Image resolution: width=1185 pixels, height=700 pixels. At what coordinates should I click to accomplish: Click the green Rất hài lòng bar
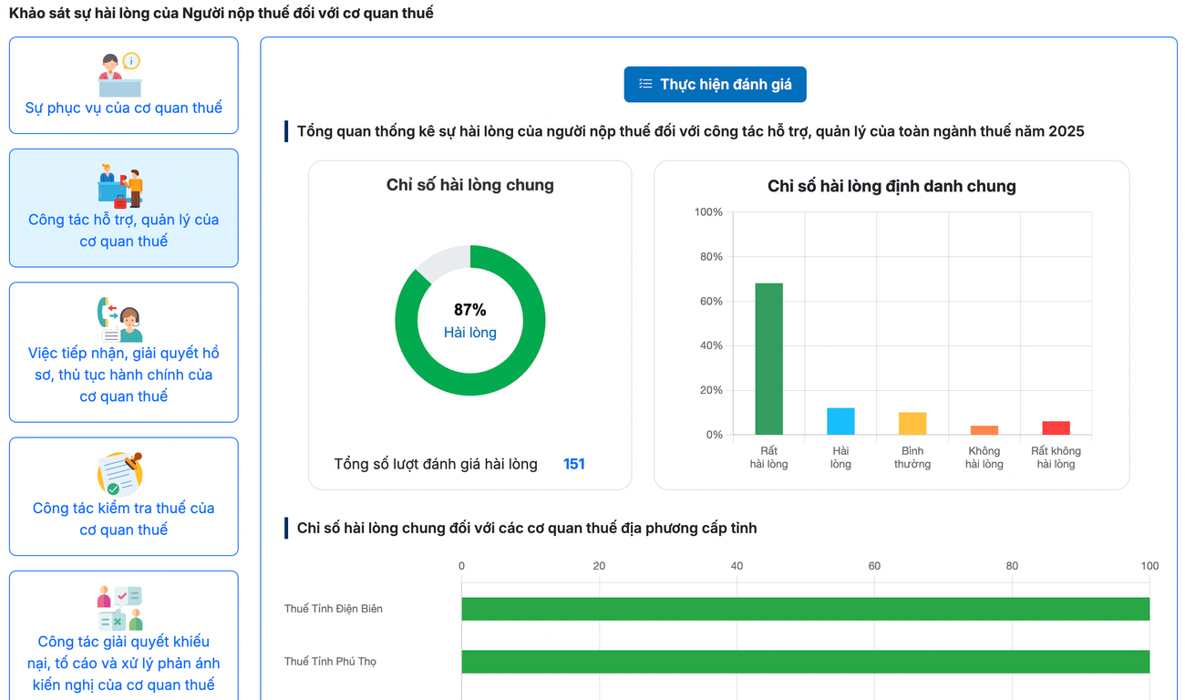(x=768, y=359)
